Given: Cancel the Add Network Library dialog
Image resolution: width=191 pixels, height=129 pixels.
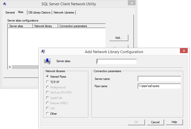Looking at the screenshot, I should coord(155,122).
